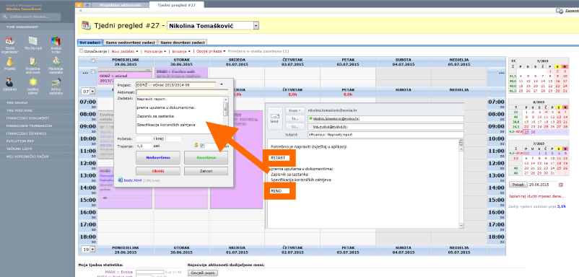
Task: Click the search magnifier icon in sidebar
Action: (x=6, y=17)
